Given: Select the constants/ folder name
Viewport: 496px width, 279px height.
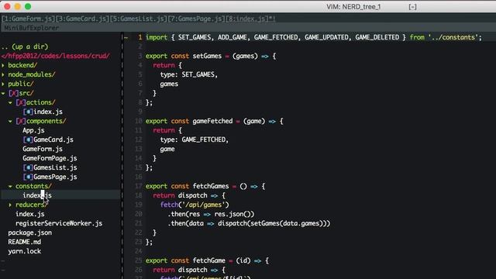Looking at the screenshot, I should coord(33,186).
